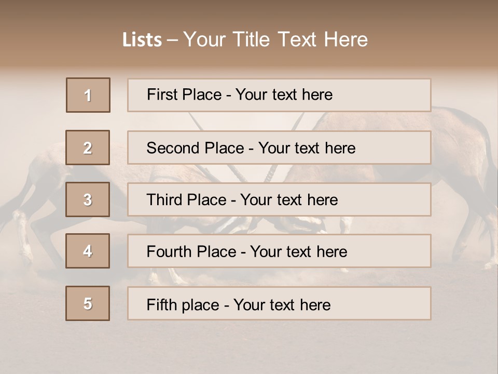The height and width of the screenshot is (374, 498).
Task: Select the number 5 box
Action: 88,303
